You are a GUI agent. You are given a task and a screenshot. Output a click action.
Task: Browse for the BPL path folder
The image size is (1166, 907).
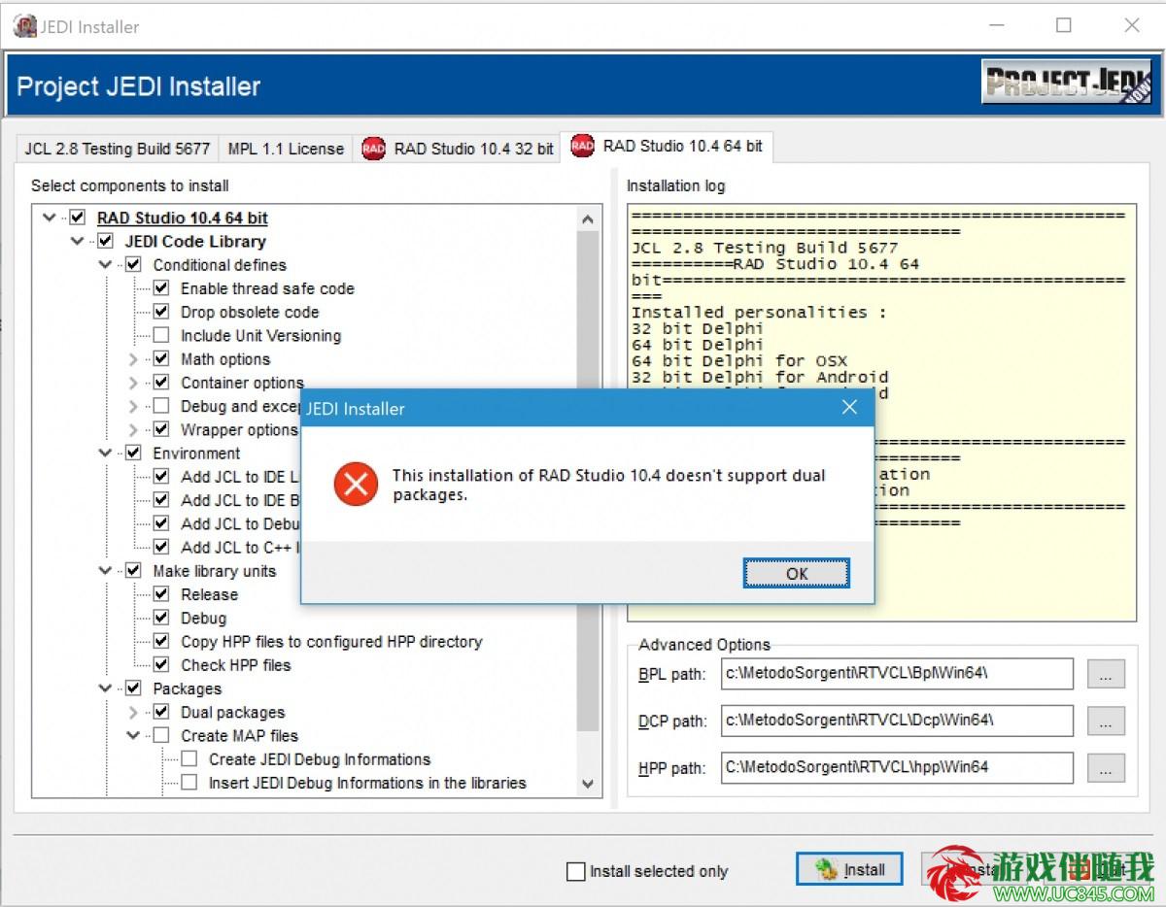[x=1106, y=674]
